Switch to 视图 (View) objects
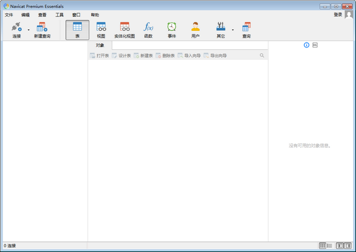Viewport: 356px width, 252px height. (101, 28)
